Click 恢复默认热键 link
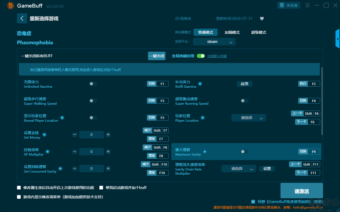 pos(217,56)
